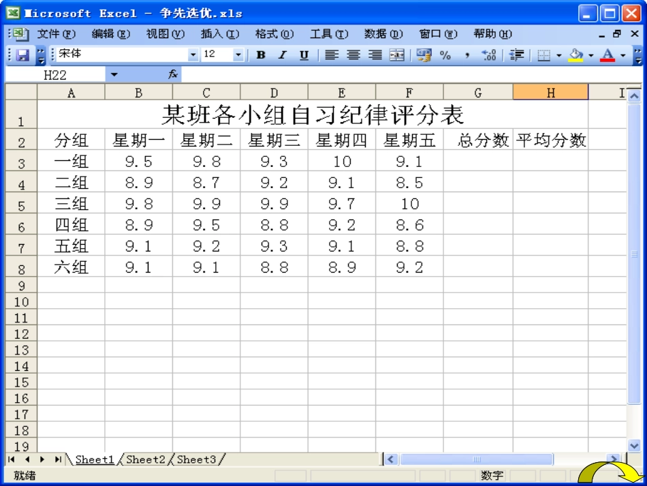Select the title cell 某班各小组自习纪律评分表
Screen dimensions: 647x486
click(x=313, y=115)
